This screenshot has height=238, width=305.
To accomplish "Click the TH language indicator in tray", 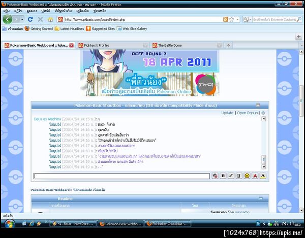I will (258, 224).
